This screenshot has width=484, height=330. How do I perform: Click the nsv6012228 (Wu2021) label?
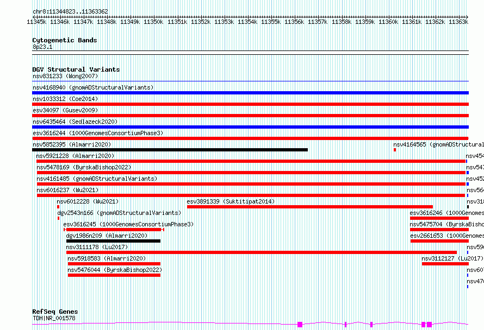88,201
